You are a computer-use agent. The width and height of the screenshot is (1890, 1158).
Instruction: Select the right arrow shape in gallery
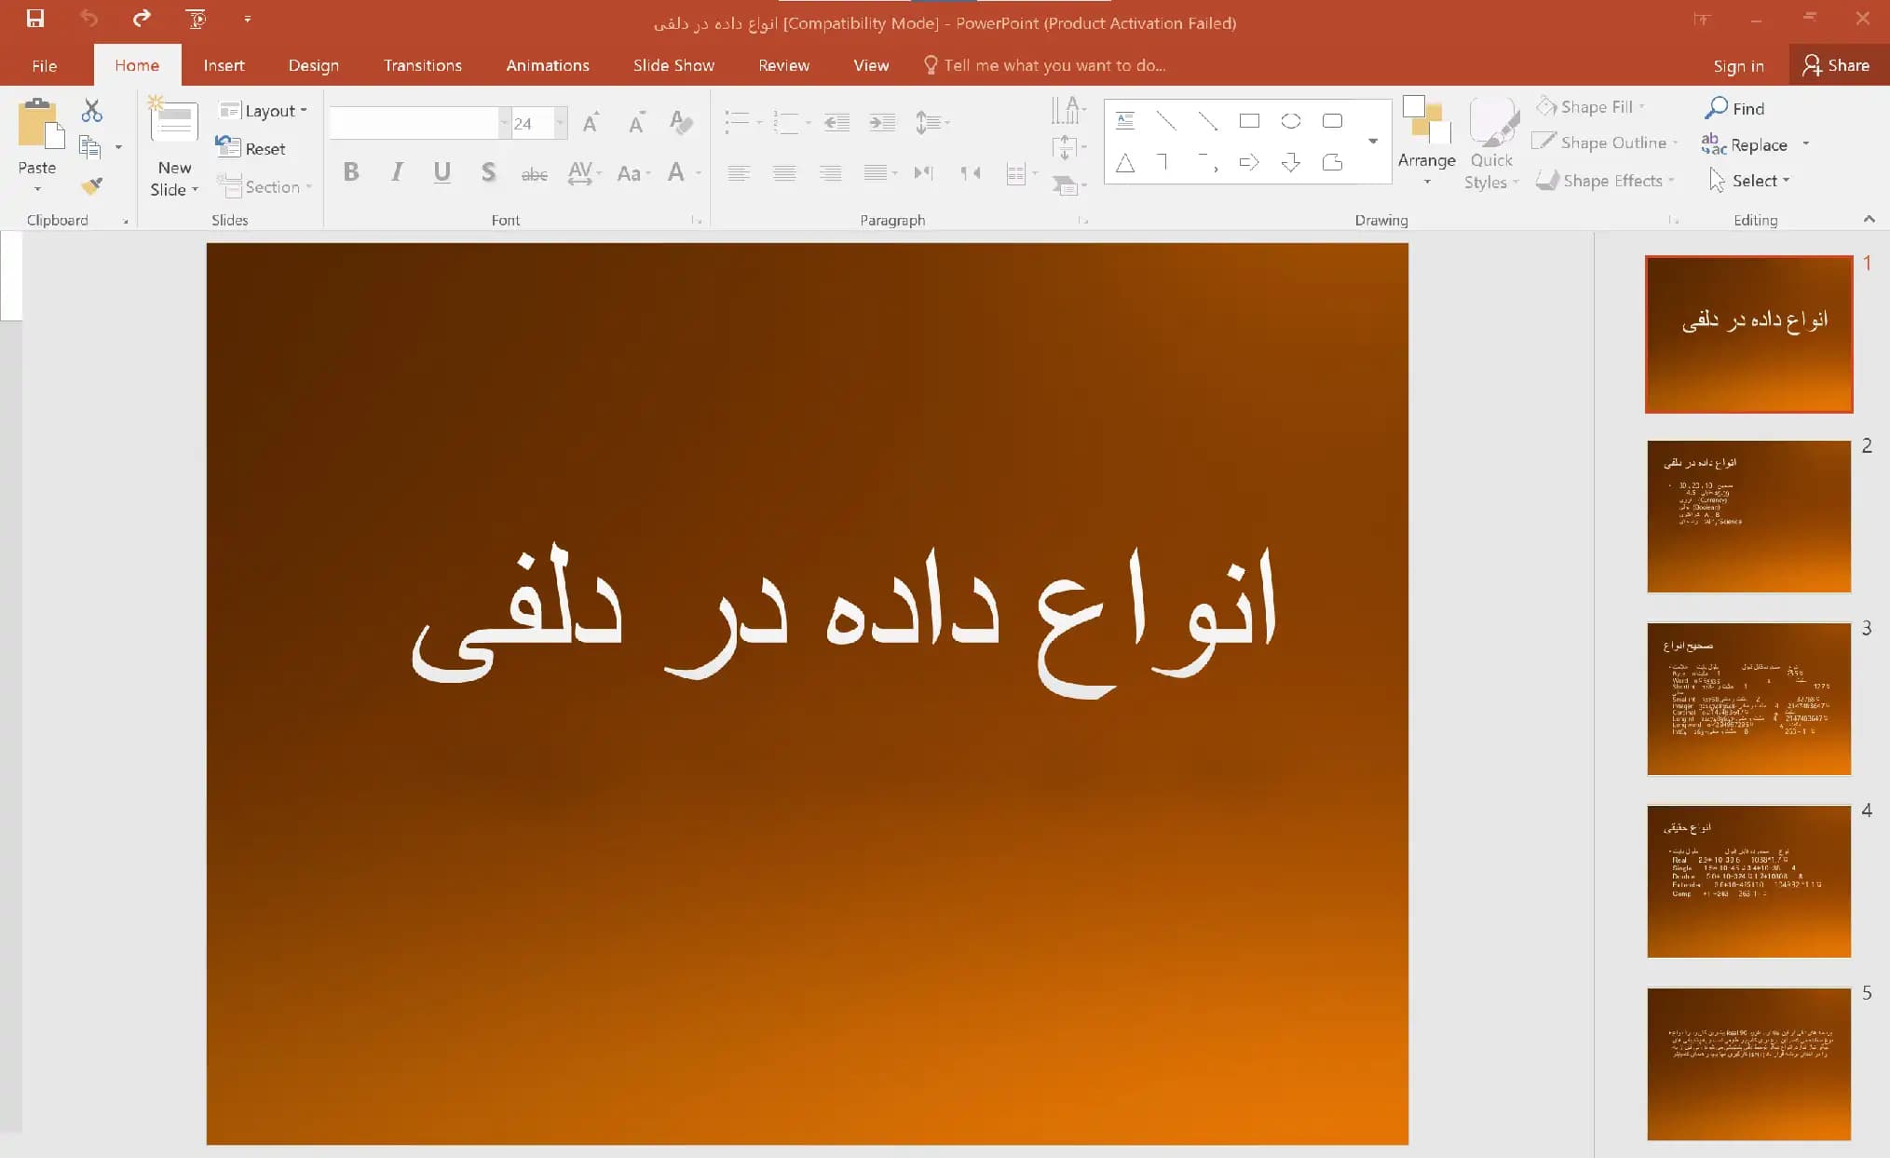coord(1249,163)
